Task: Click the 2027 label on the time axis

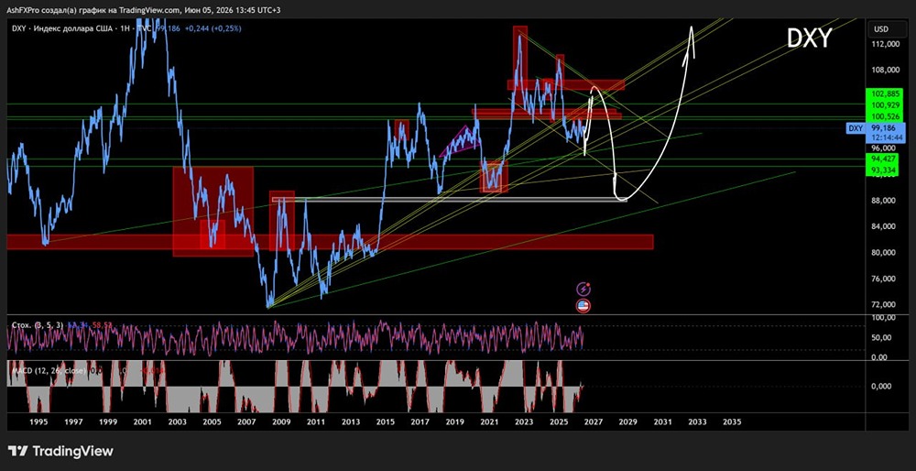Action: [593, 422]
